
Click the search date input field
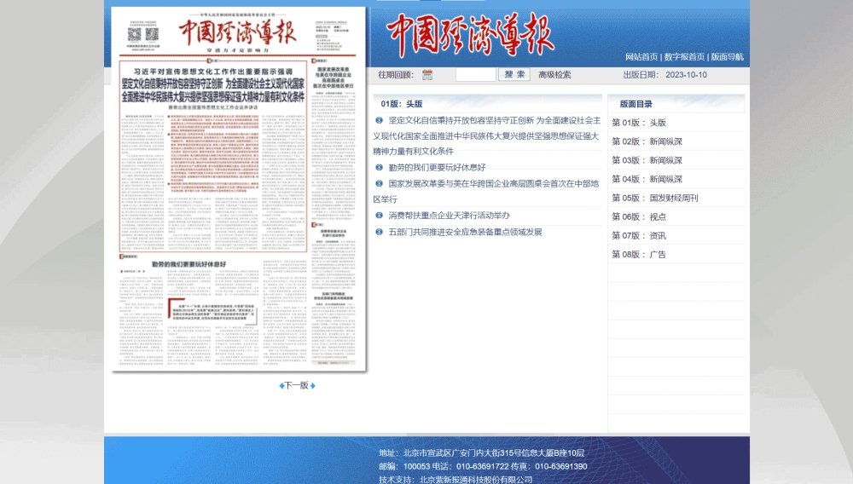(475, 74)
